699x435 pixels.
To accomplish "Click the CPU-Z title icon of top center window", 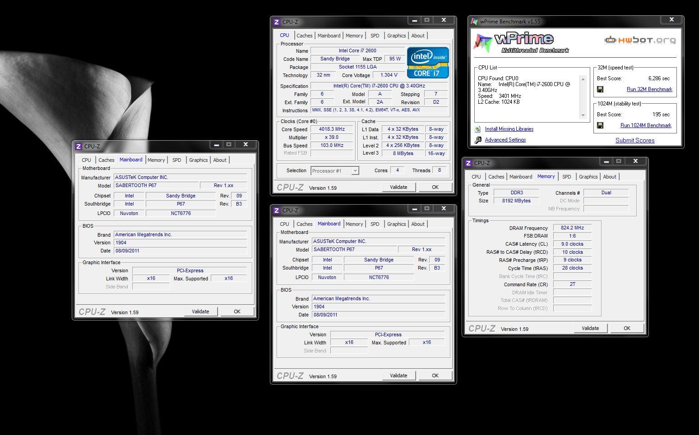I will tap(277, 22).
